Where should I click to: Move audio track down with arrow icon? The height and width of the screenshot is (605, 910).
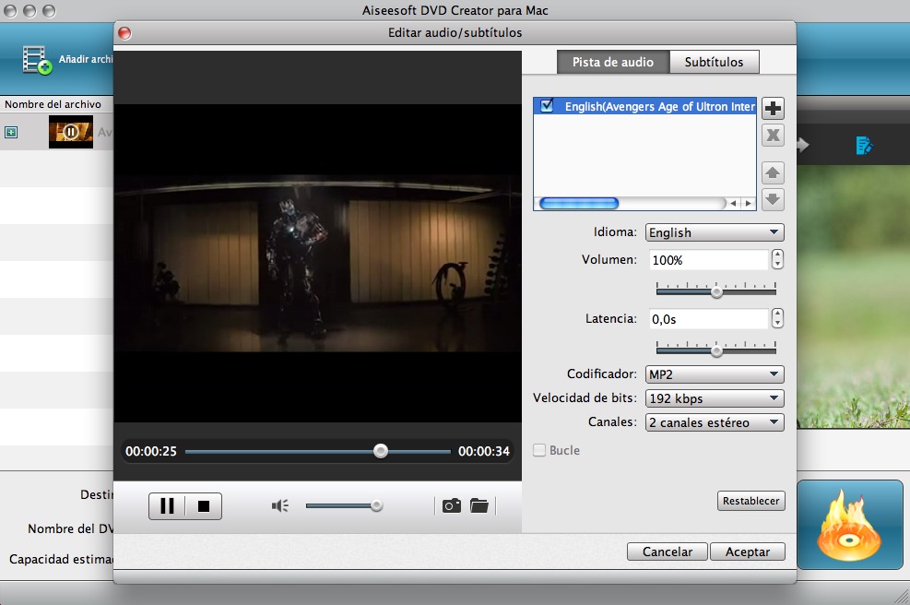[x=773, y=199]
